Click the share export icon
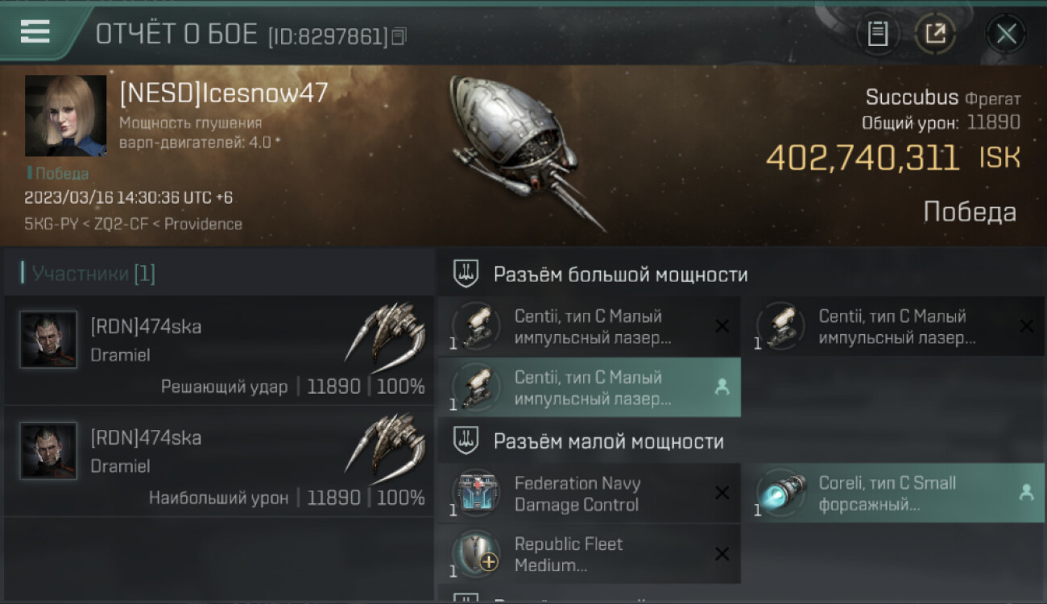The image size is (1047, 604). pos(935,34)
